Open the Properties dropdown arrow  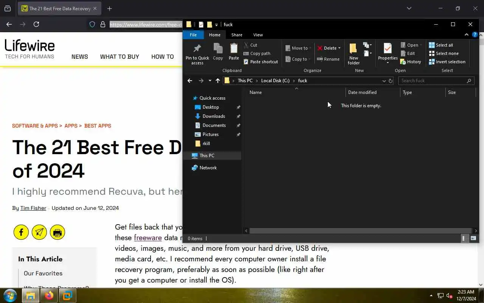(x=388, y=63)
